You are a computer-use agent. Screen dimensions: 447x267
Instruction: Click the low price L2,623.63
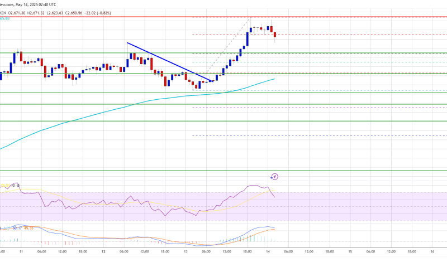[55, 13]
